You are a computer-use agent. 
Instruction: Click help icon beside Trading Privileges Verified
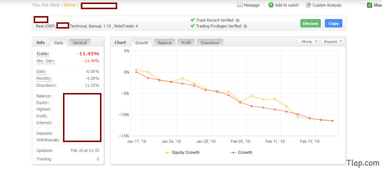[245, 26]
